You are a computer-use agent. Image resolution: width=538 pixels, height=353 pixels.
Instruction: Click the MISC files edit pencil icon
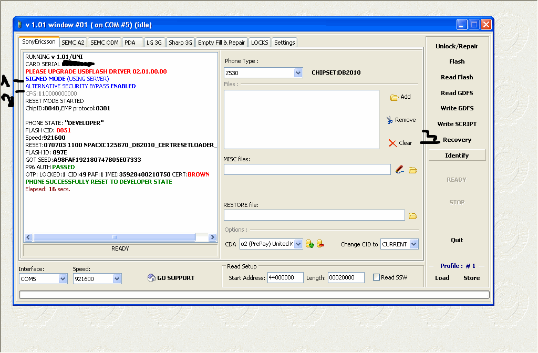point(399,170)
